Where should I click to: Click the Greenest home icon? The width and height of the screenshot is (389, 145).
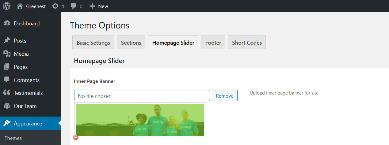(20, 6)
